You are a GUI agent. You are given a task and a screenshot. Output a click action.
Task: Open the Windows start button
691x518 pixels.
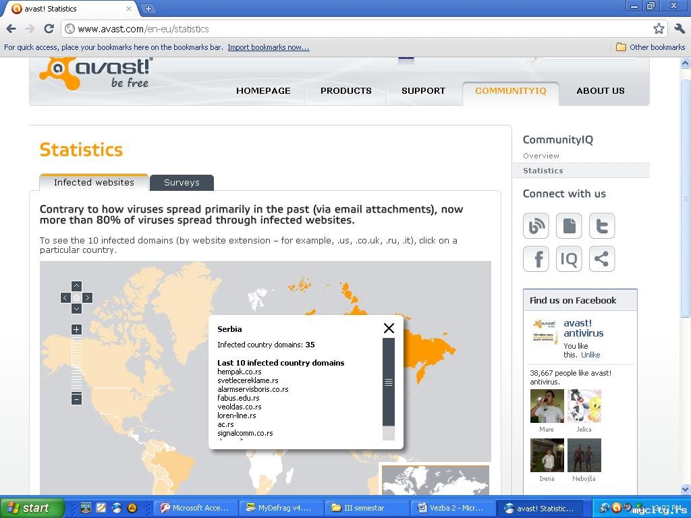(x=31, y=508)
